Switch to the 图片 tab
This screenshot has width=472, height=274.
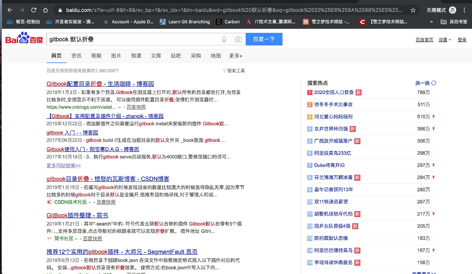pos(116,56)
